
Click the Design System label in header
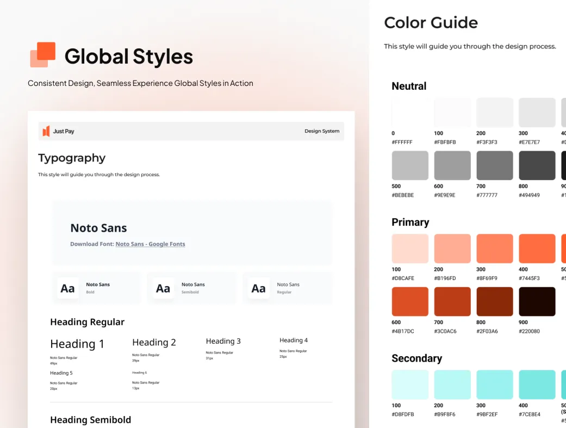(x=322, y=131)
